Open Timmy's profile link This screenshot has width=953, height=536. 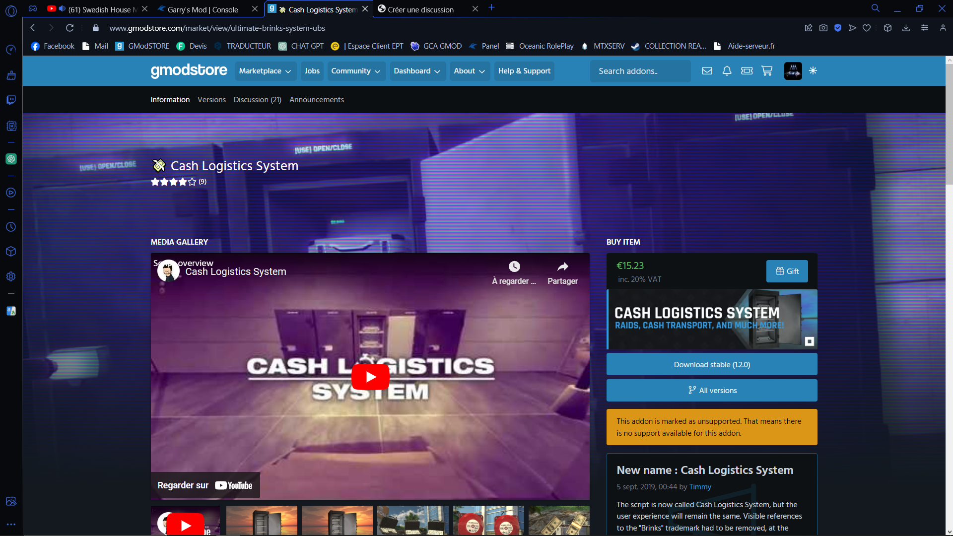[700, 487]
